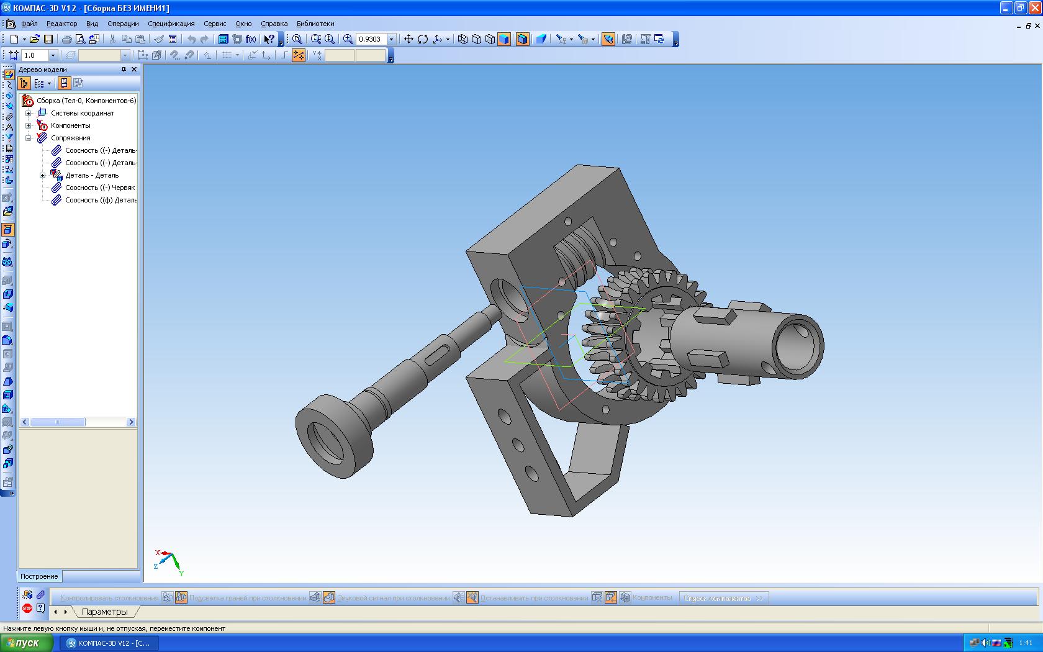This screenshot has height=652, width=1043.
Task: Toggle shaded rendering display mode
Action: point(504,39)
